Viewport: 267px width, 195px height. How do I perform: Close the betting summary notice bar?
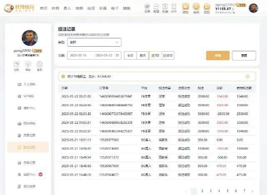(x=248, y=76)
